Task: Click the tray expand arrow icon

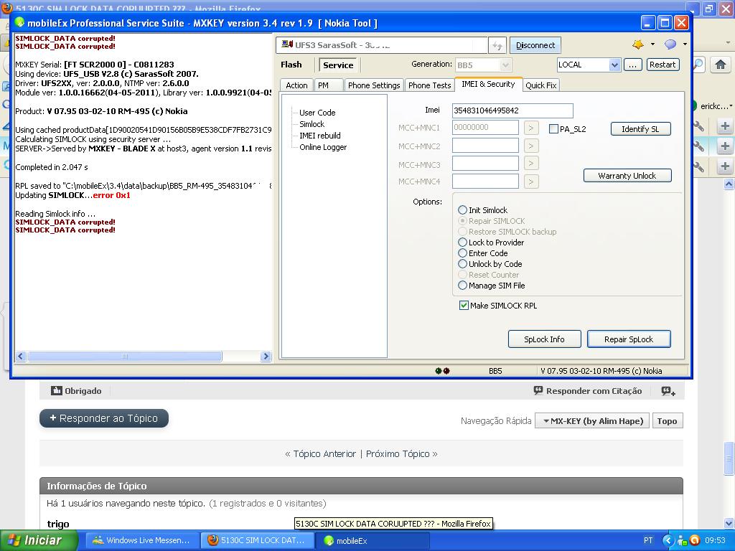Action: click(x=668, y=540)
